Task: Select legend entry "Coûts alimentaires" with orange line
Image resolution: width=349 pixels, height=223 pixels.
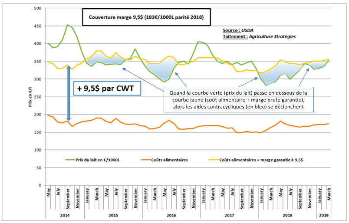Action: coord(170,160)
